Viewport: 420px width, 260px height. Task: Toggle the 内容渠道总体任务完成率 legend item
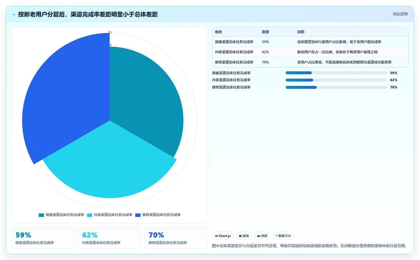[110, 215]
